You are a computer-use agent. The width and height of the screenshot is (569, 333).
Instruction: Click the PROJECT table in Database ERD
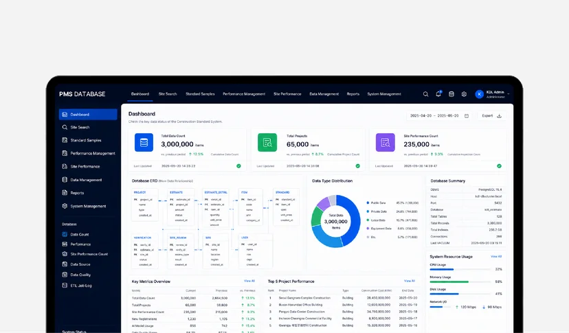[145, 205]
